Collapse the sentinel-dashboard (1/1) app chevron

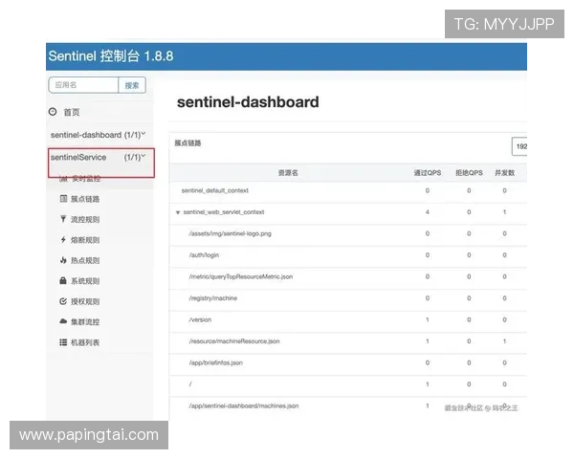click(x=143, y=134)
